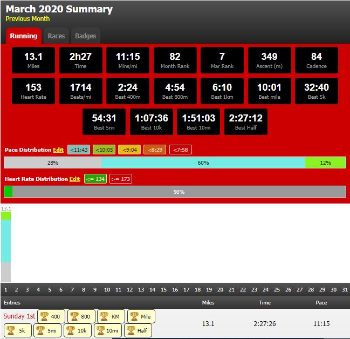Click the Best 5k tile
Screen dimensions: 350x339
pos(317,91)
